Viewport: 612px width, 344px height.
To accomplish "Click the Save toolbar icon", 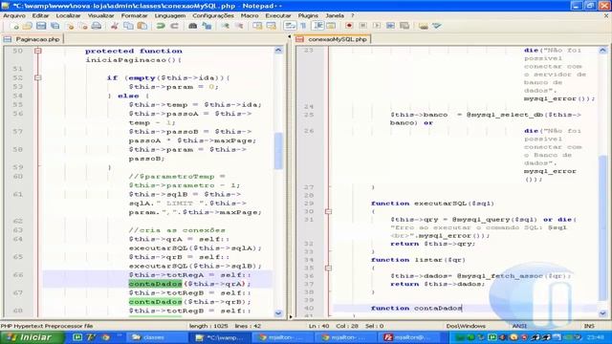I will [x=41, y=26].
